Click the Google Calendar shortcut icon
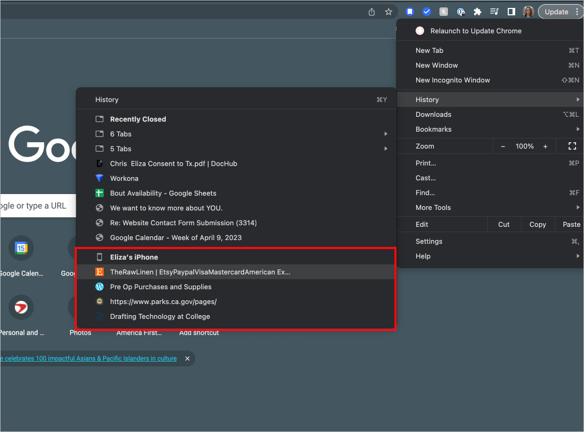 click(21, 248)
